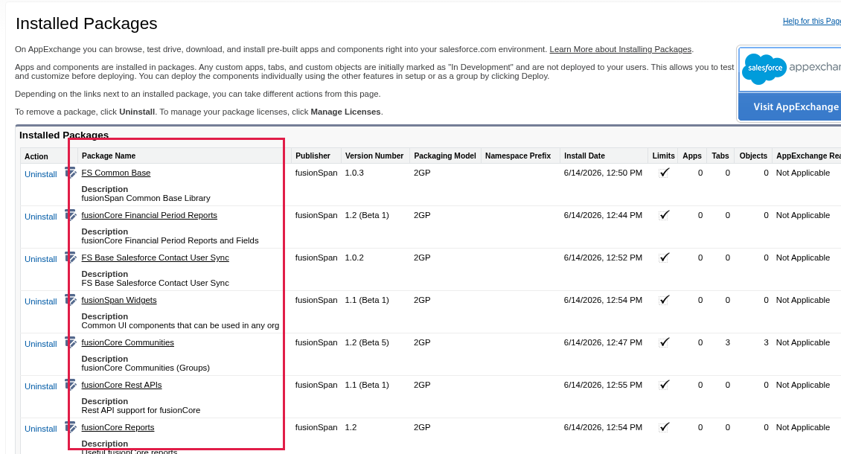841x454 pixels.
Task: Click 2GP packaging model for fusionCore Reports
Action: pos(422,427)
